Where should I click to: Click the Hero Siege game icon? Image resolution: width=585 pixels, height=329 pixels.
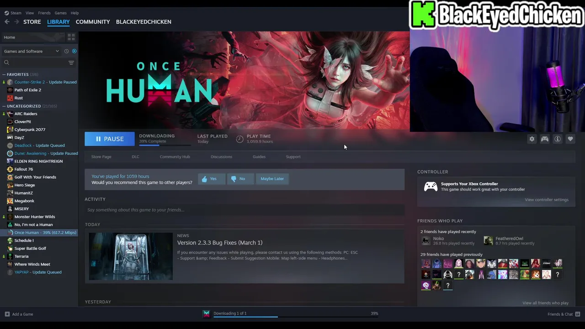point(10,185)
